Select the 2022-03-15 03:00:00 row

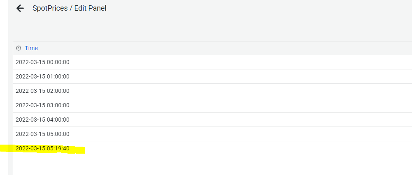coord(212,105)
